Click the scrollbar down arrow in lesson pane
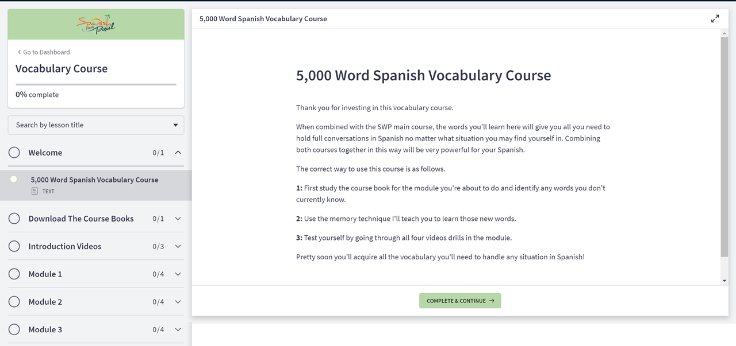 724,281
